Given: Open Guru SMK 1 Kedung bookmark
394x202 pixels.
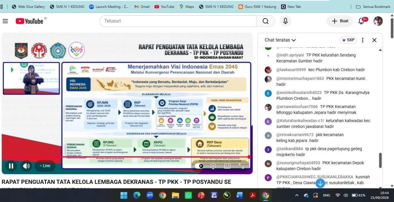Looking at the screenshot, I should (x=257, y=7).
